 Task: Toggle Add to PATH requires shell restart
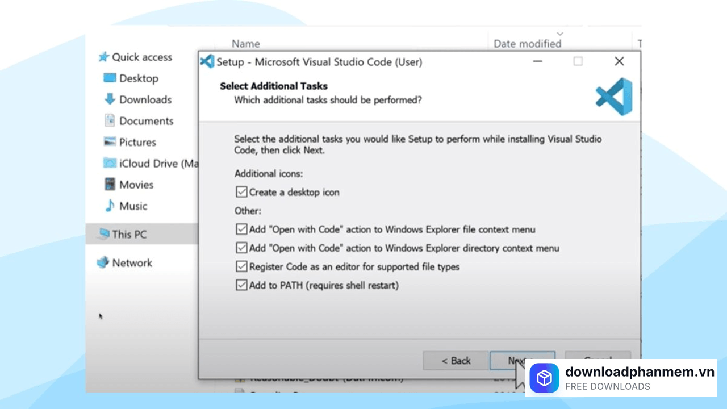(241, 285)
